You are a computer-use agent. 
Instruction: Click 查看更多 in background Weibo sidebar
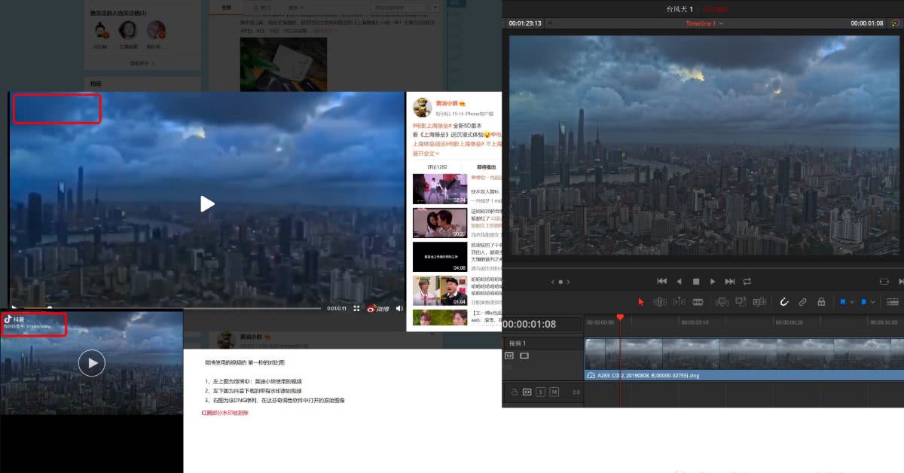tap(141, 63)
